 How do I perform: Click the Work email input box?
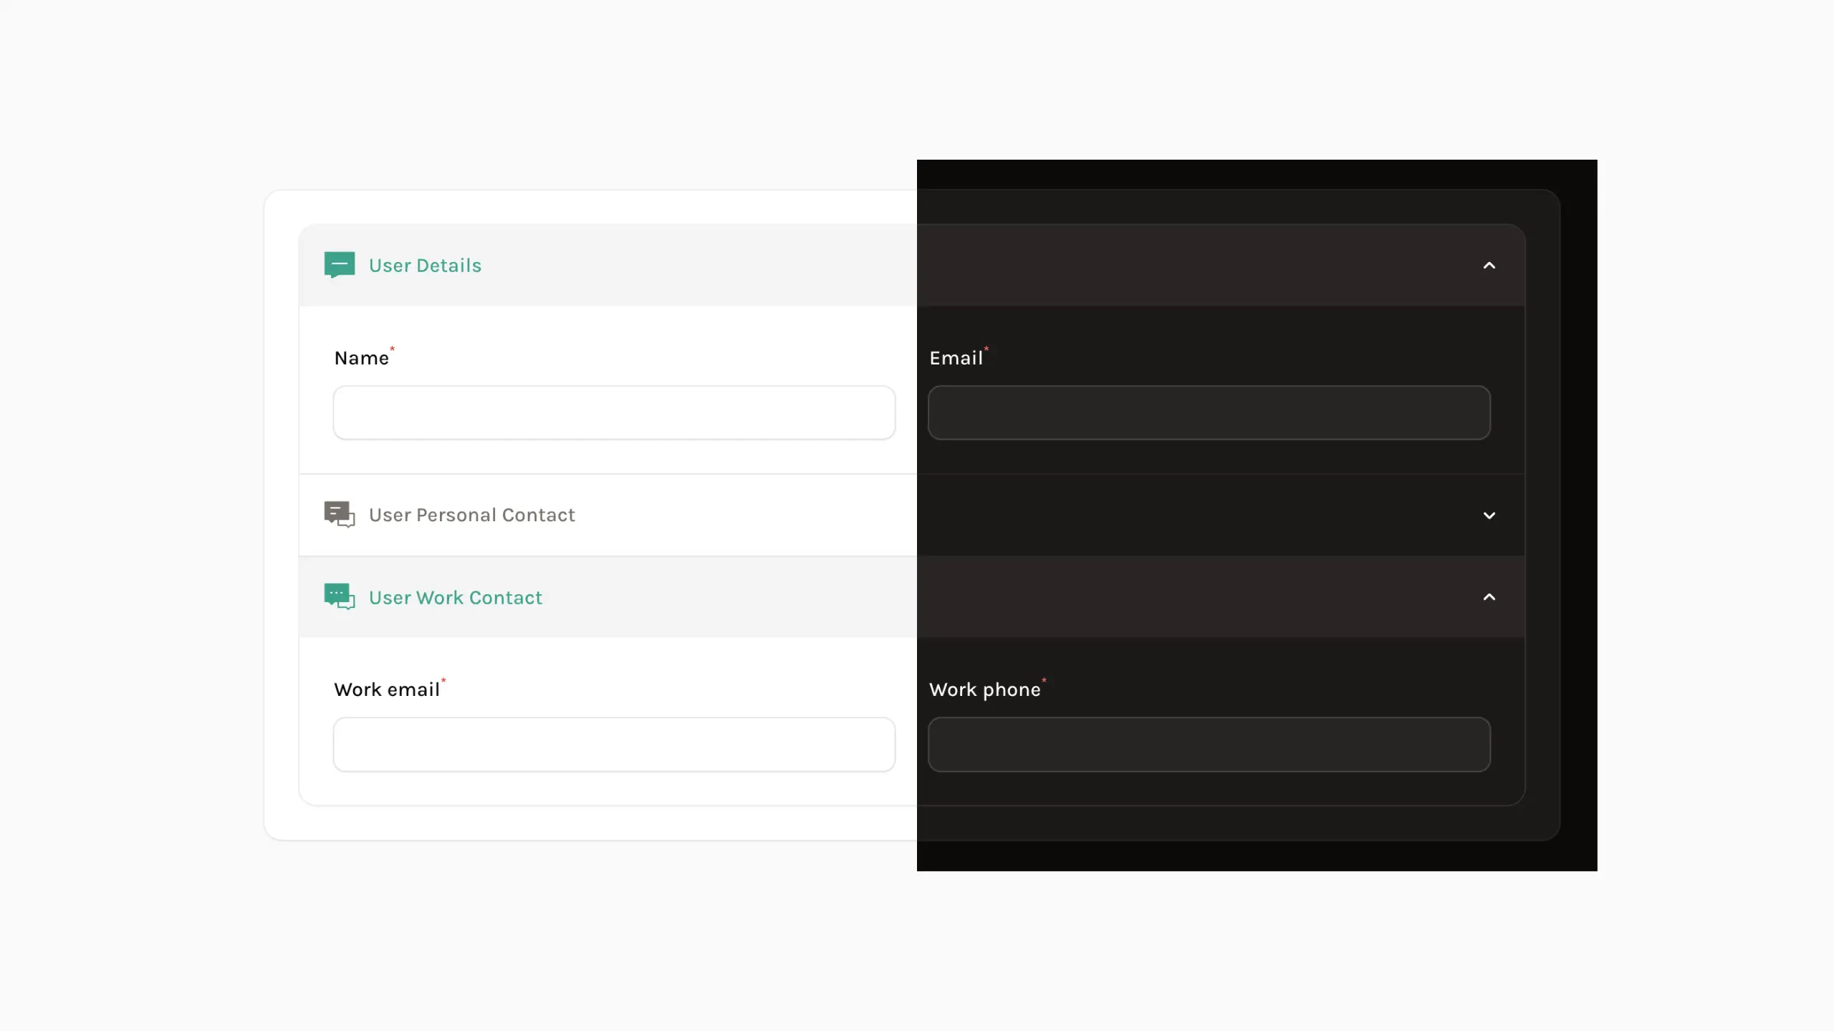614,745
